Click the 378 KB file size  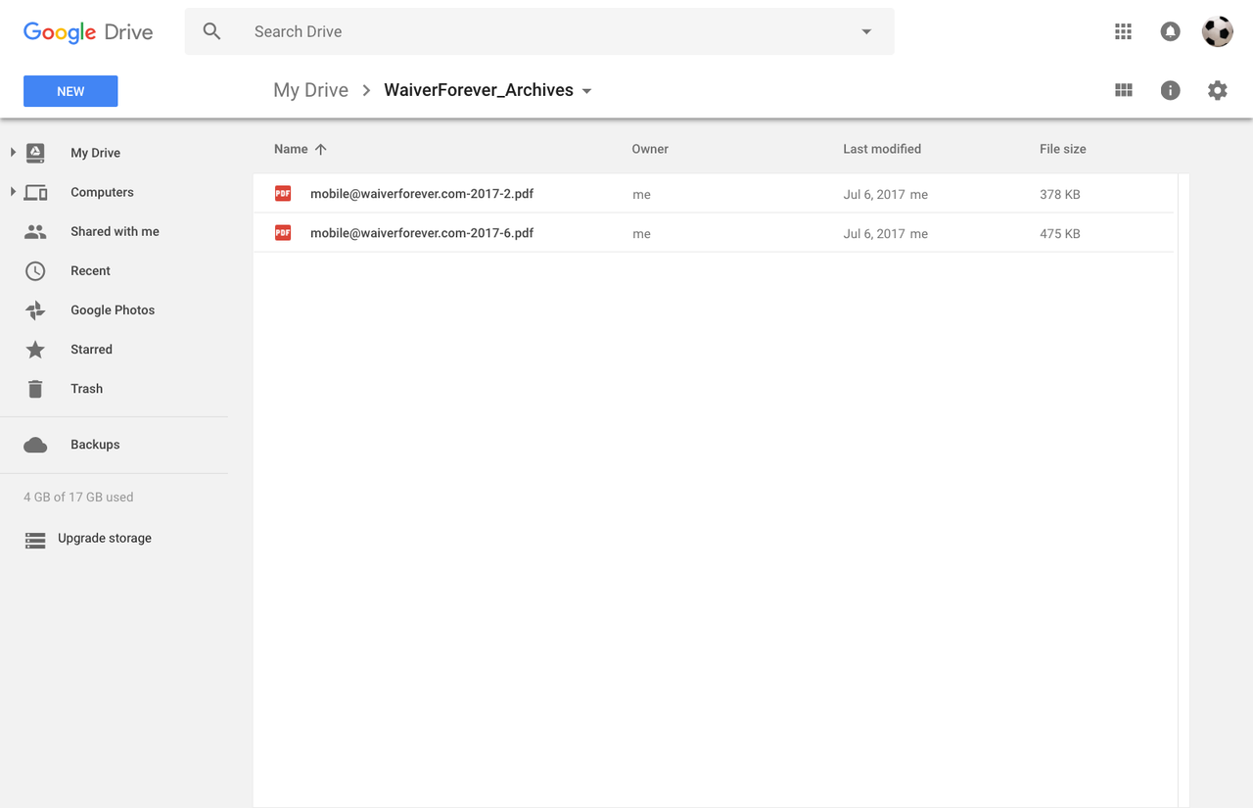tap(1060, 195)
